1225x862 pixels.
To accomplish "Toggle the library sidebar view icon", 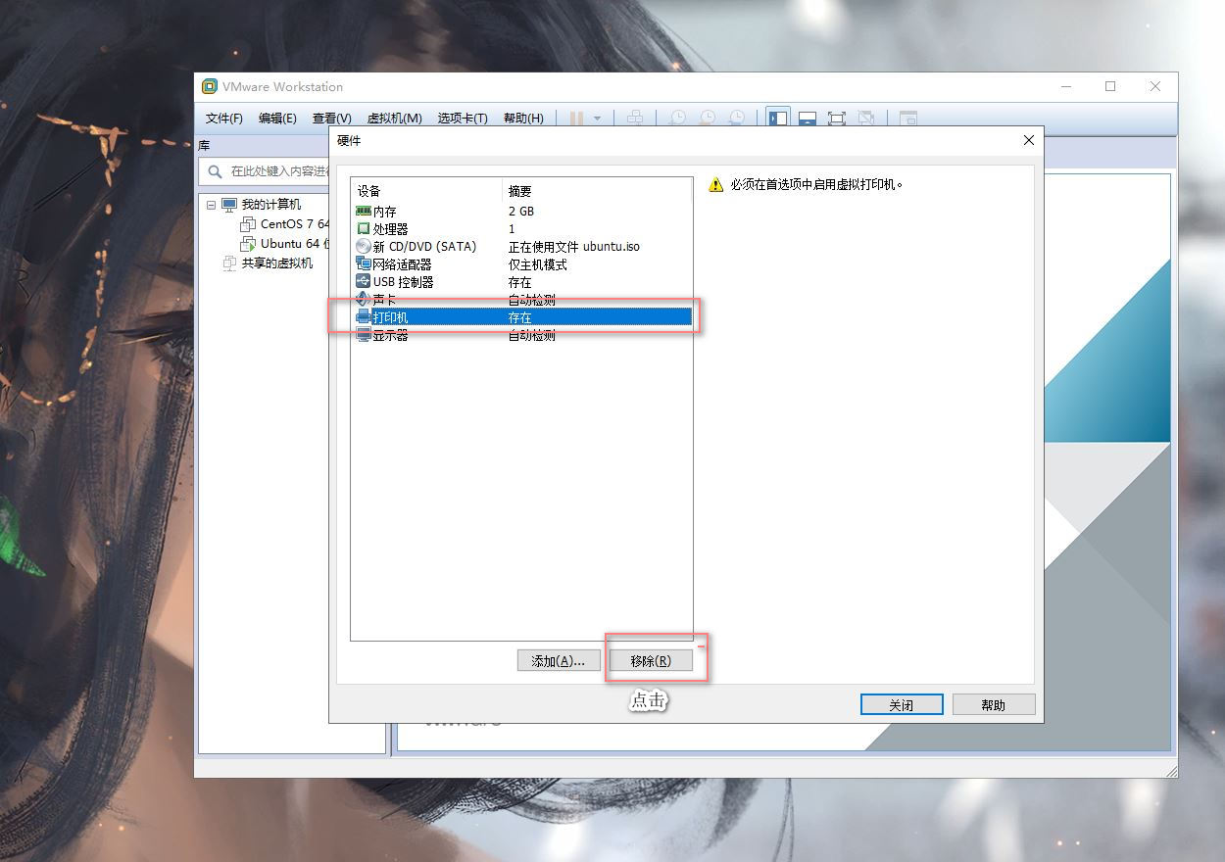I will point(778,119).
